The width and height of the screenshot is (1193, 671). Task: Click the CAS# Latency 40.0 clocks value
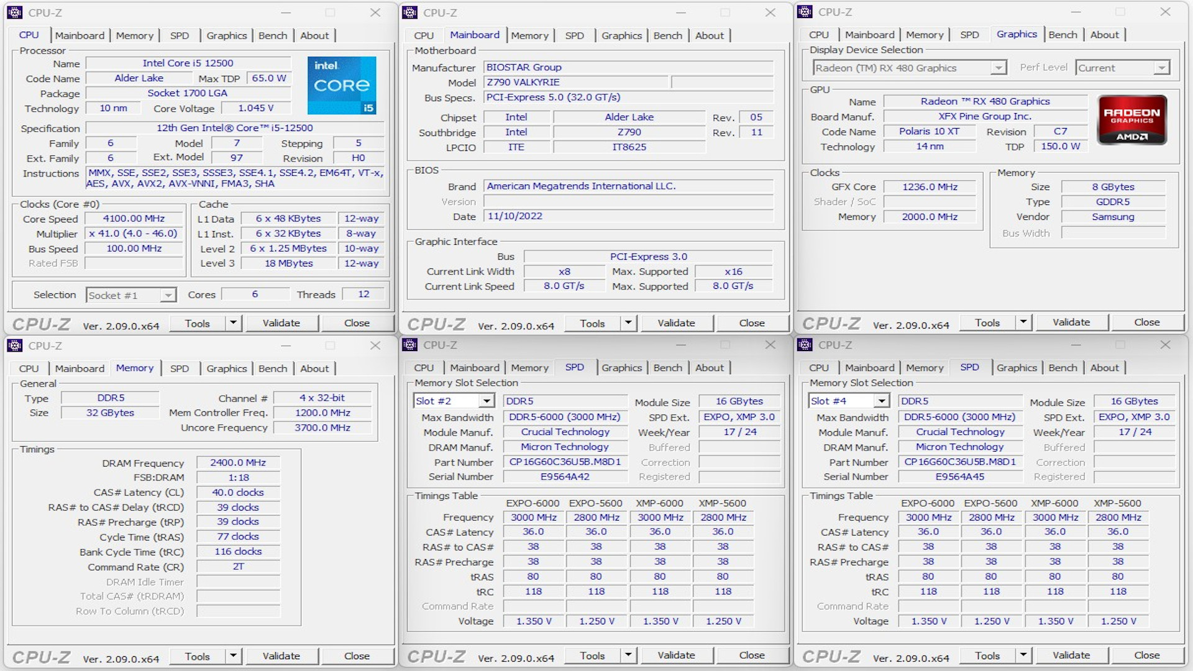pyautogui.click(x=238, y=493)
